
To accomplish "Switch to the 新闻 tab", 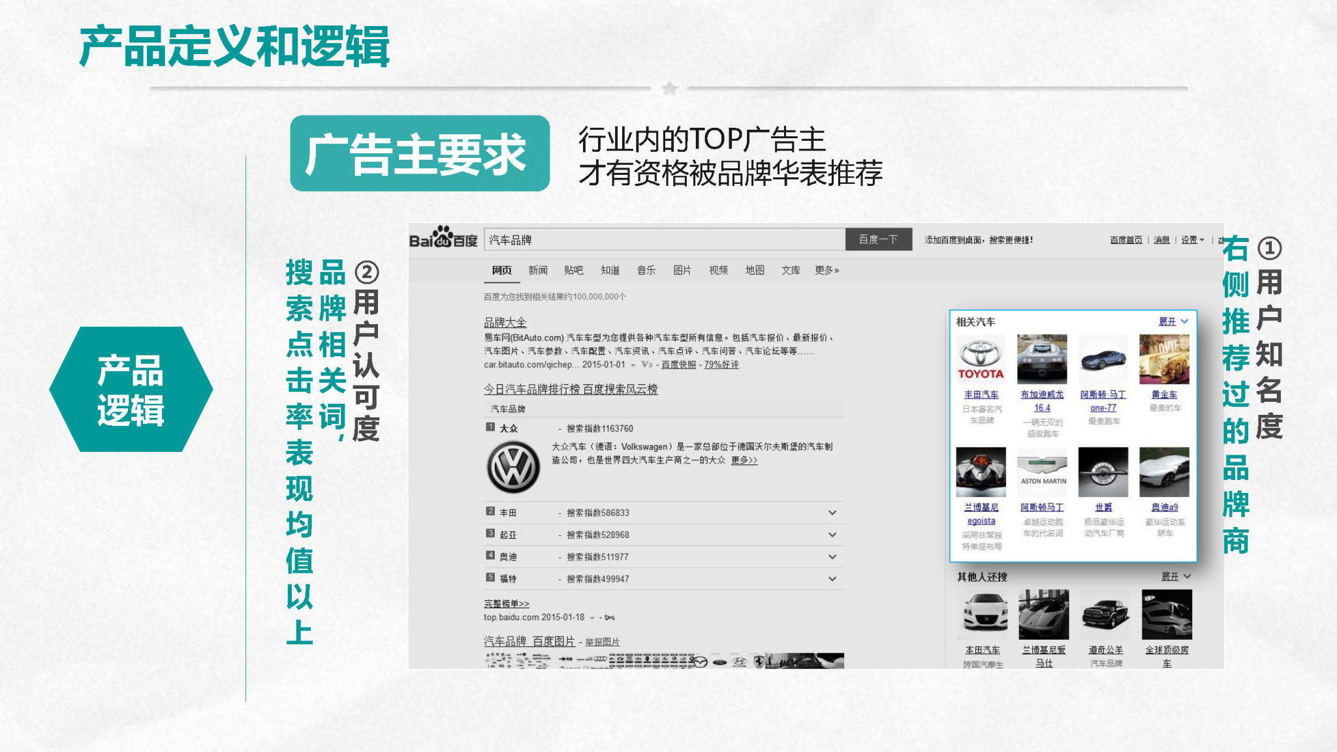I will [537, 270].
